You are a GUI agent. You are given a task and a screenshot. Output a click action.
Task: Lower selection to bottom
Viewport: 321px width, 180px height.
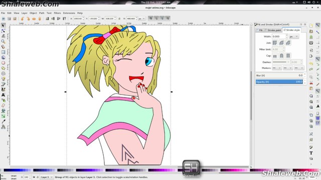point(47,18)
